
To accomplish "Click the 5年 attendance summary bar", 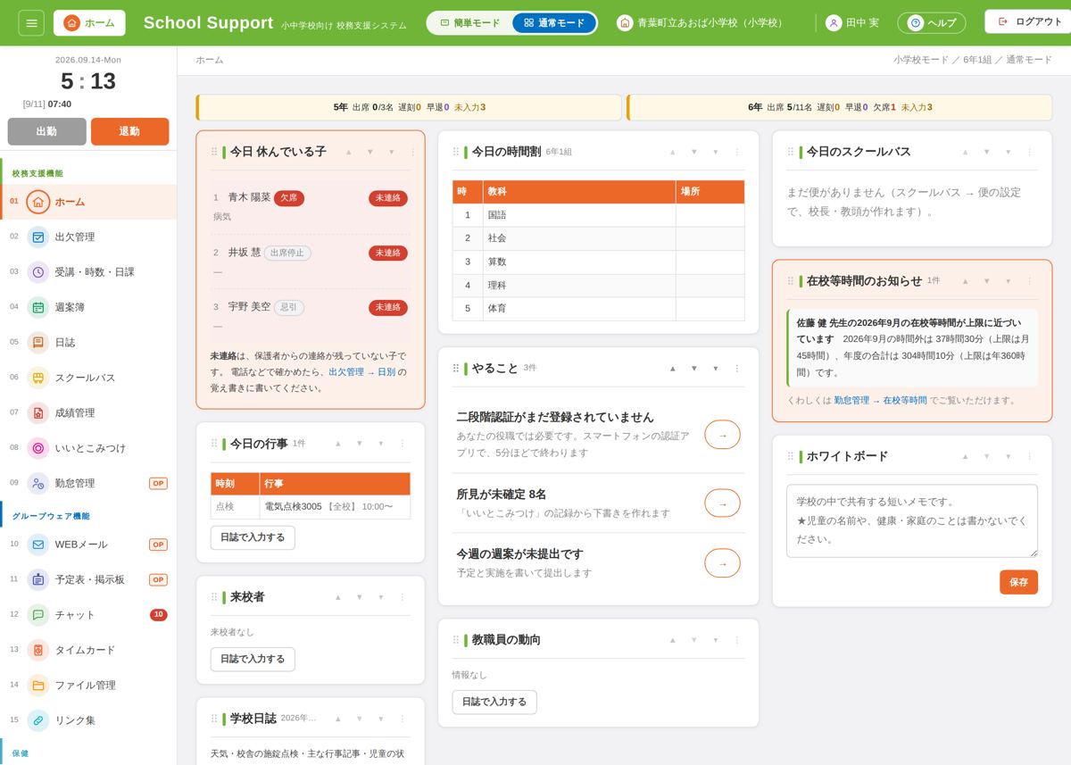I will [x=409, y=107].
